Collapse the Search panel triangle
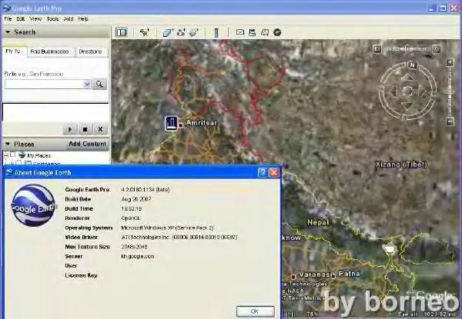This screenshot has width=462, height=319. click(x=8, y=32)
